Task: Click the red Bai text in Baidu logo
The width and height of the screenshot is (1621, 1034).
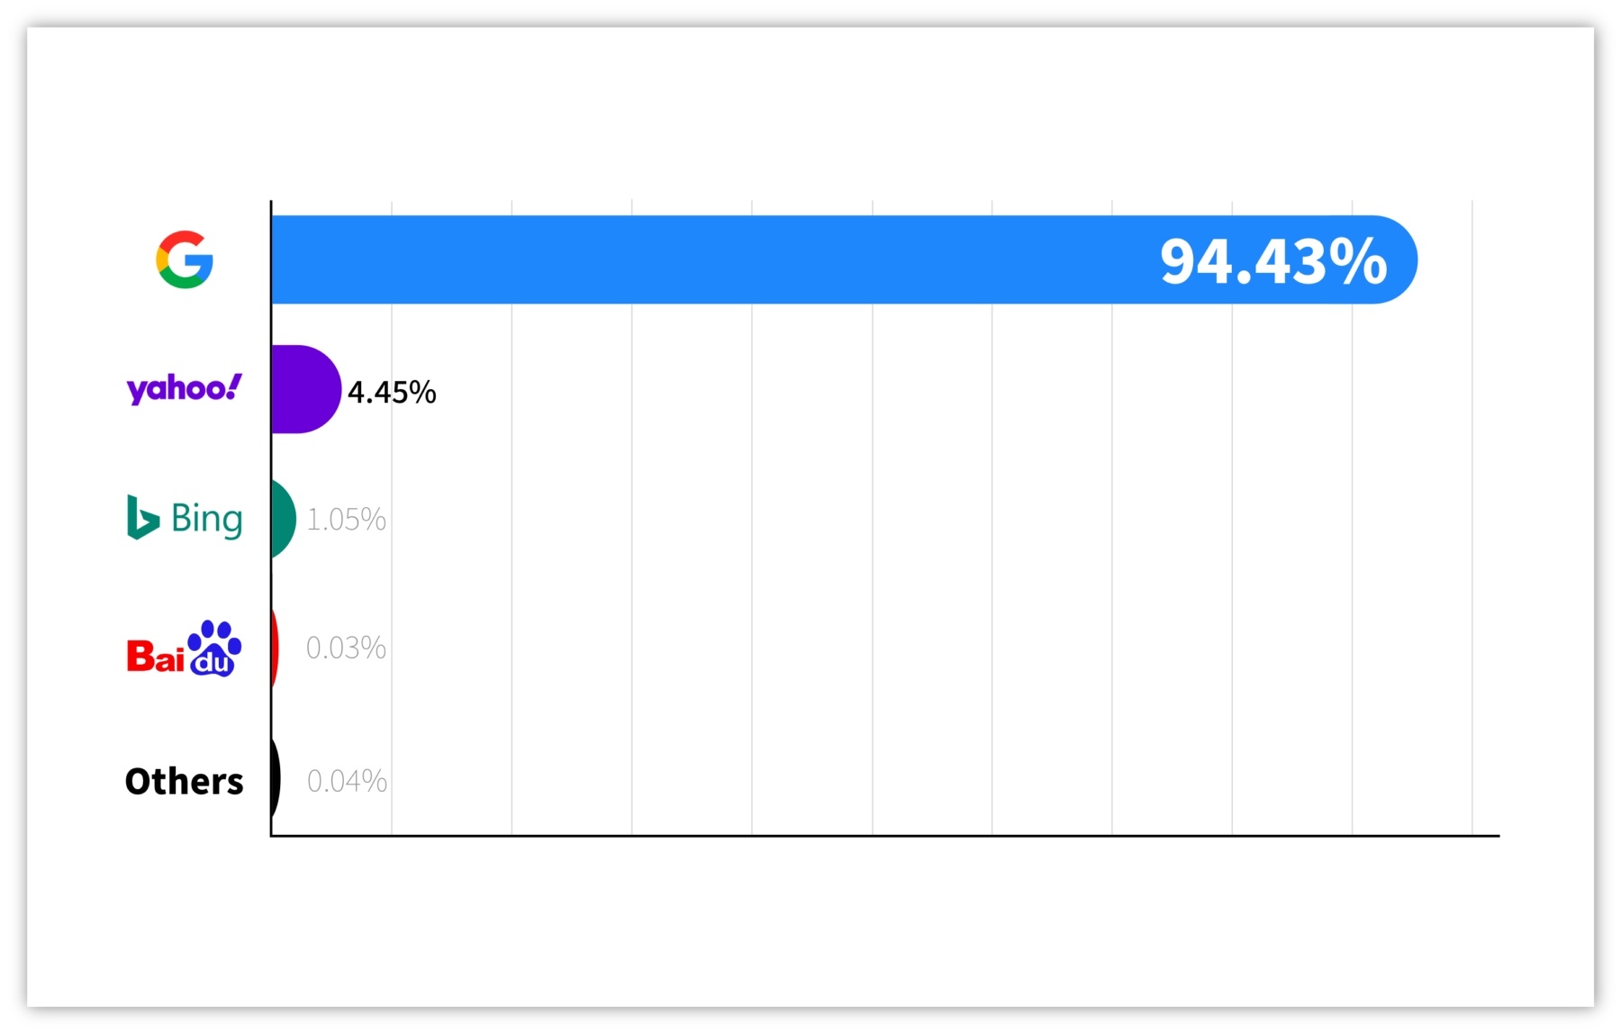Action: pos(155,657)
